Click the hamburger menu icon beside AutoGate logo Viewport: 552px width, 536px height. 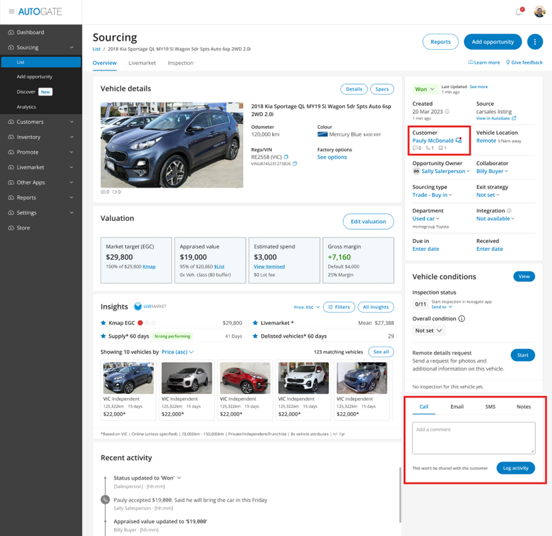[x=11, y=12]
